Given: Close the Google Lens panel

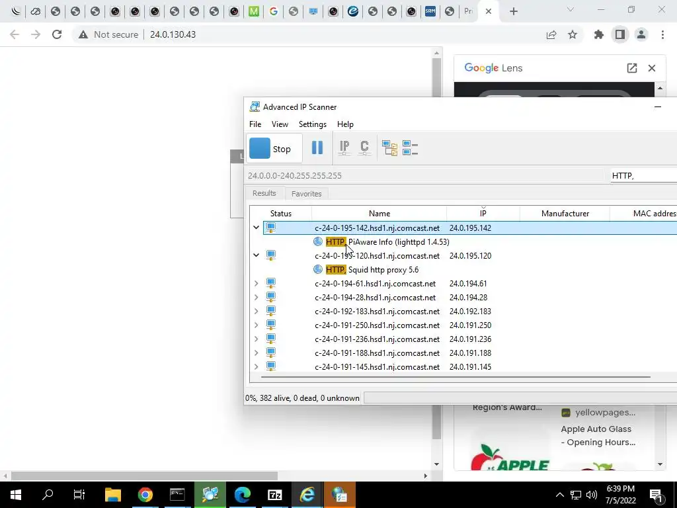Looking at the screenshot, I should 652,68.
